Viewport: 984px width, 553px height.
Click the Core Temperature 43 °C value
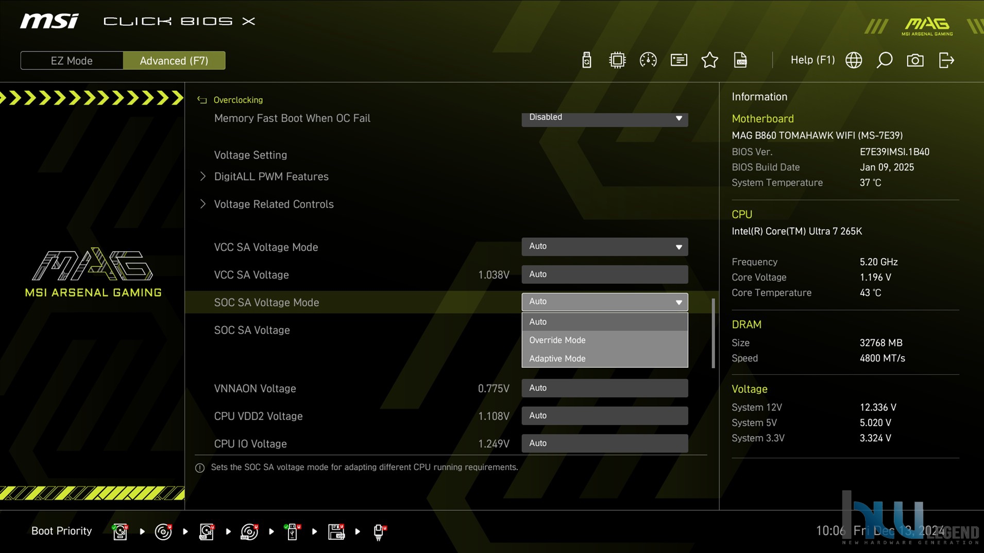coord(870,293)
